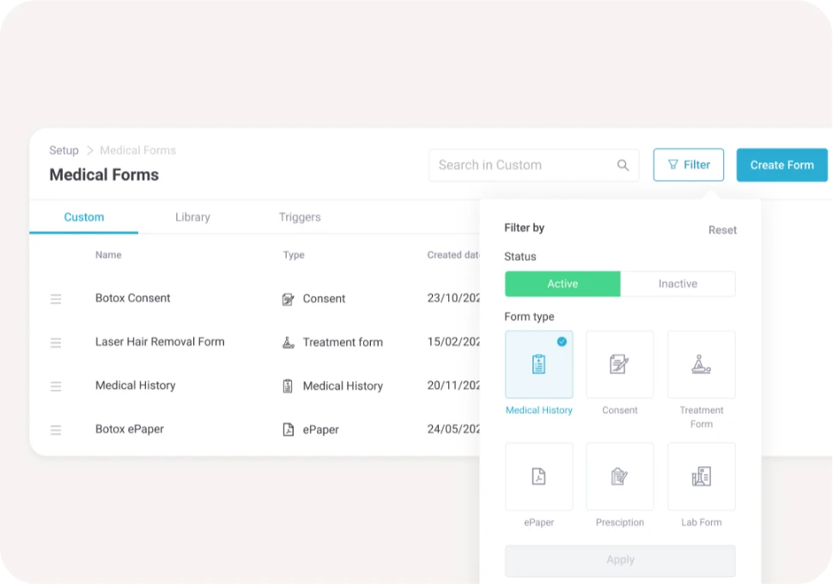Open the Triggers tab
This screenshot has height=584, width=833.
(300, 217)
